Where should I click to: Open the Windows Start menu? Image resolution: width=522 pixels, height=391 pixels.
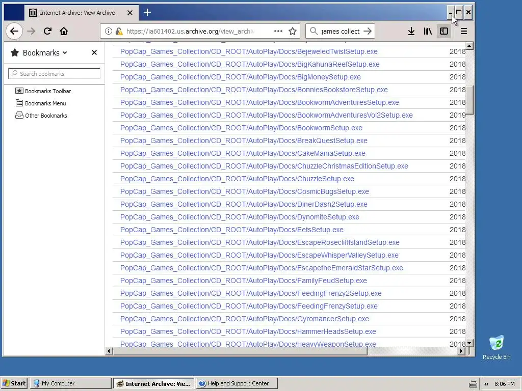tap(14, 383)
